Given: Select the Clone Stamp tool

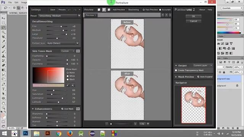Looking at the screenshot, I should click(3, 56).
